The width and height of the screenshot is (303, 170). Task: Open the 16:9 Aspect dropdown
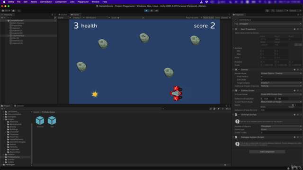coord(98,18)
